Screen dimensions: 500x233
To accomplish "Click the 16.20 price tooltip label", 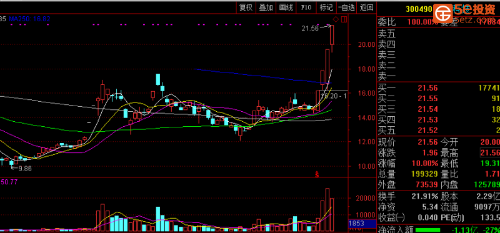I will tap(334, 96).
